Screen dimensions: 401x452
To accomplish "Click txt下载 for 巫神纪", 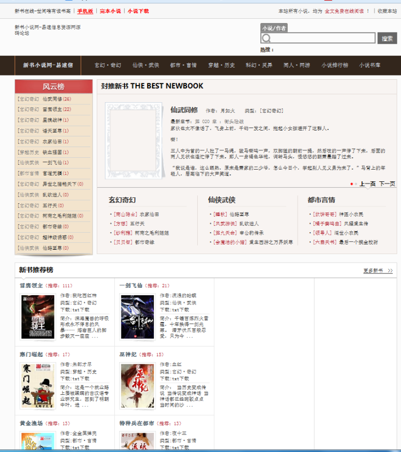I will (181, 379).
